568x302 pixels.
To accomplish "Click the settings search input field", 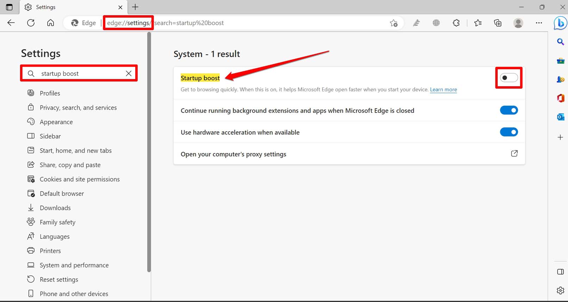I will coord(79,73).
